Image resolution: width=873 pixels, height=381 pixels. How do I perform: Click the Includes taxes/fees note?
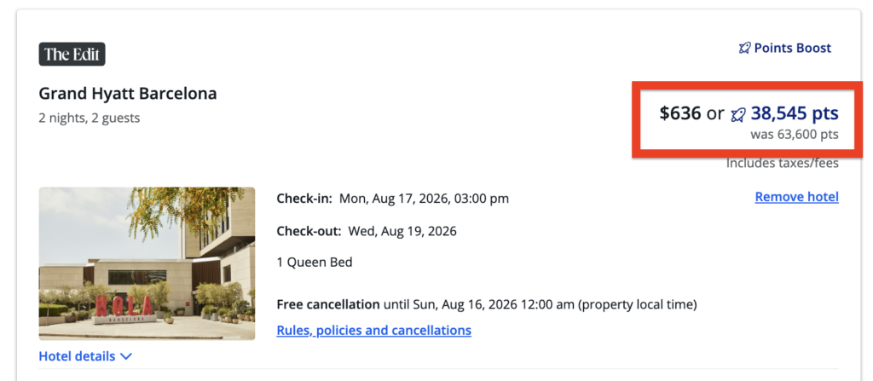pyautogui.click(x=782, y=163)
